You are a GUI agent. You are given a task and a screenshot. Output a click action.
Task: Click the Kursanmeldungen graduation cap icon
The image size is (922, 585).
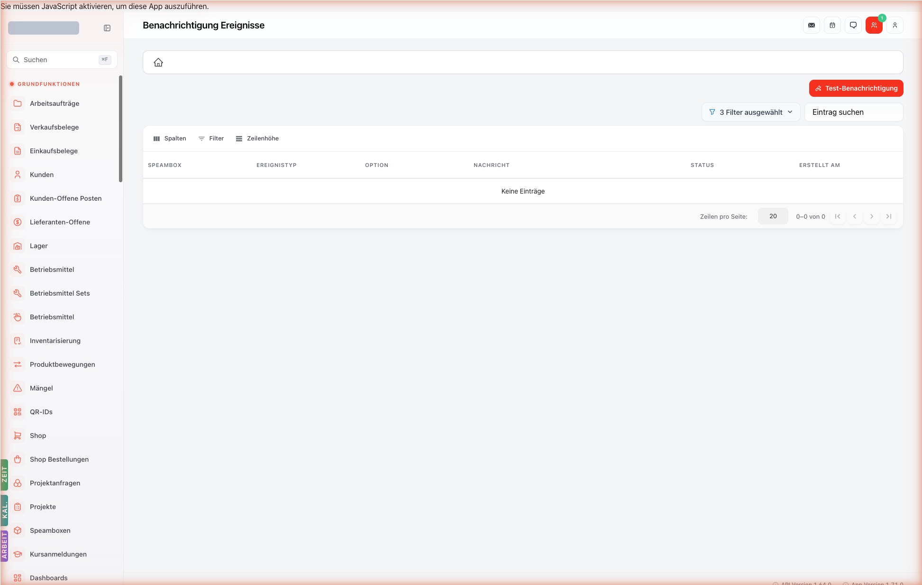(x=18, y=554)
